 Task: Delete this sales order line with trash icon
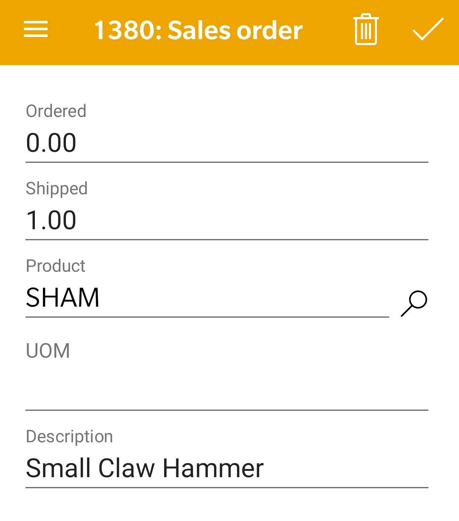point(365,29)
